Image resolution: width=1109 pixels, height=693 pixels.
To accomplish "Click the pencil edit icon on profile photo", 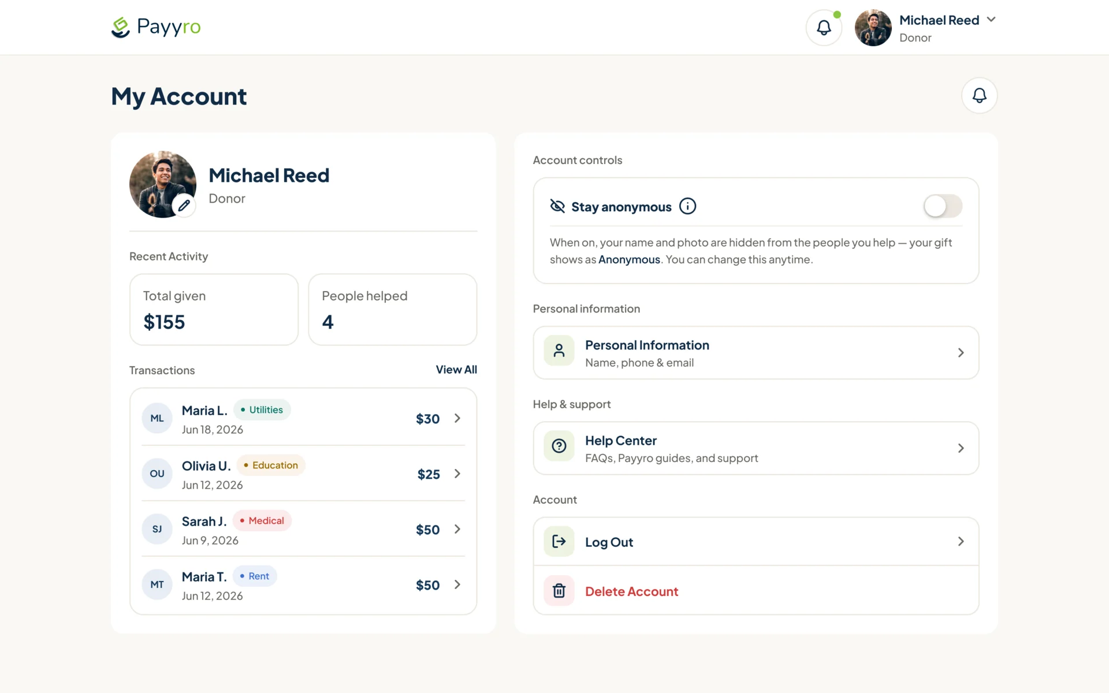I will click(184, 205).
